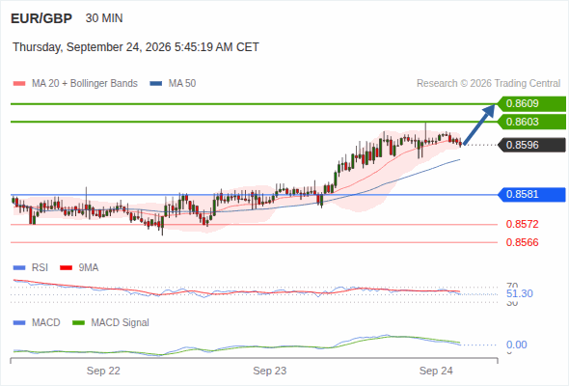Click the MA 50 legend color swatch
Viewport: 569px width, 386px height.
[x=156, y=84]
